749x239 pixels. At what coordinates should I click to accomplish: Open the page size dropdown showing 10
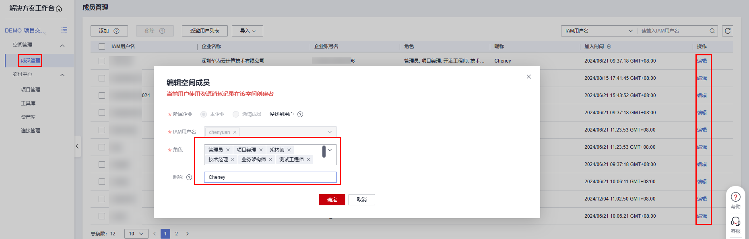(136, 234)
